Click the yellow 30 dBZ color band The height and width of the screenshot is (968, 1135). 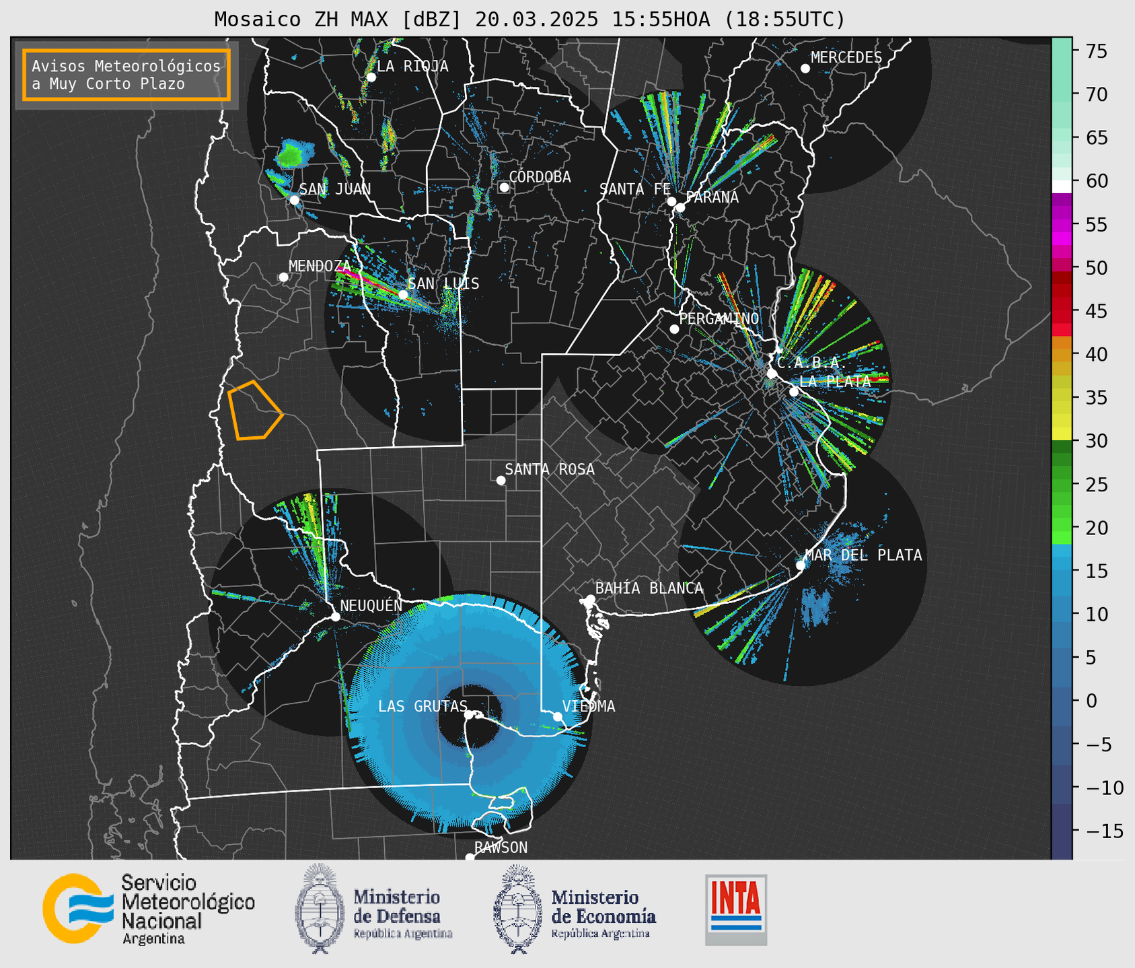coord(1062,434)
